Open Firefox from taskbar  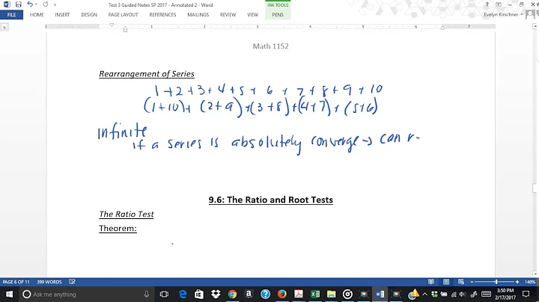(x=282, y=294)
